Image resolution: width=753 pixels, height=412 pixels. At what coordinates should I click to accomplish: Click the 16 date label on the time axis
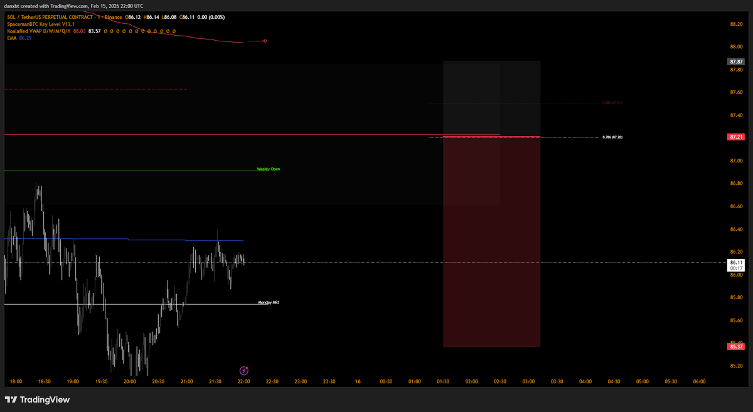[x=358, y=381]
